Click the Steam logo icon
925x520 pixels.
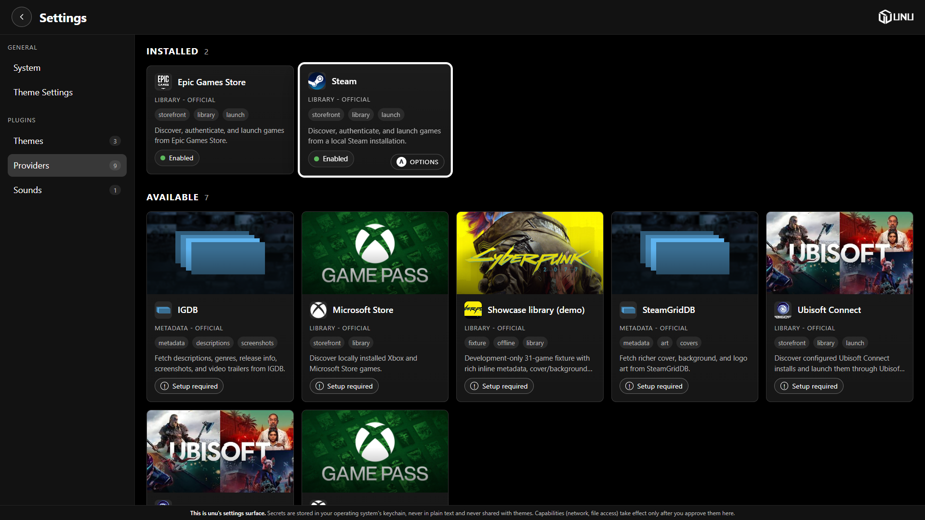[317, 81]
